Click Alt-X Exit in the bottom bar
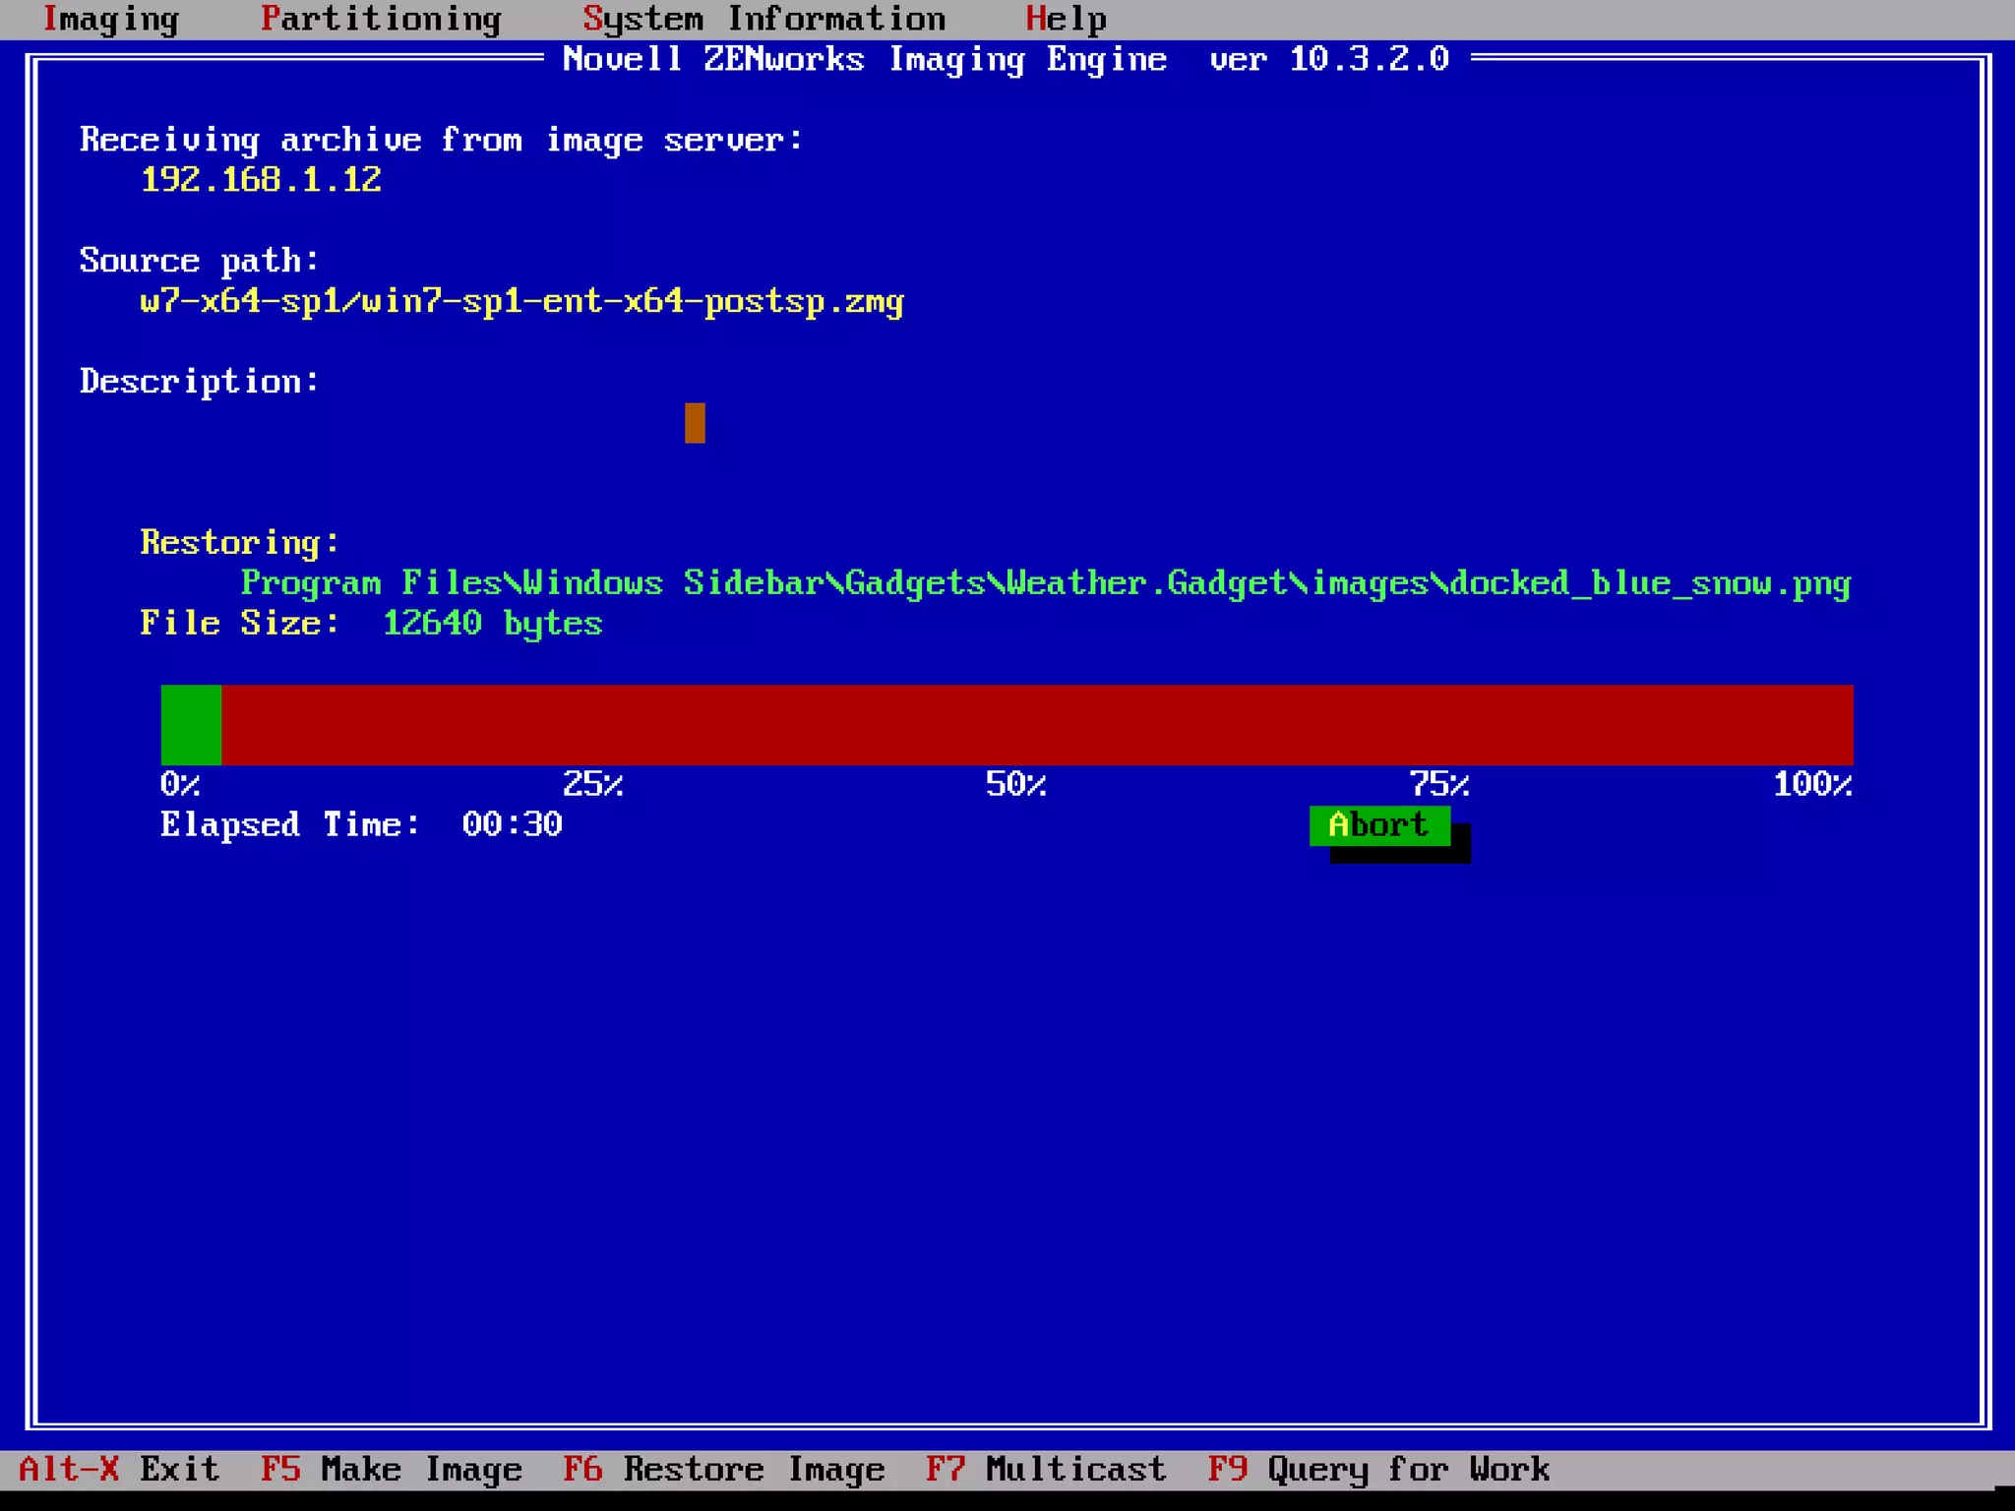 click(x=119, y=1470)
